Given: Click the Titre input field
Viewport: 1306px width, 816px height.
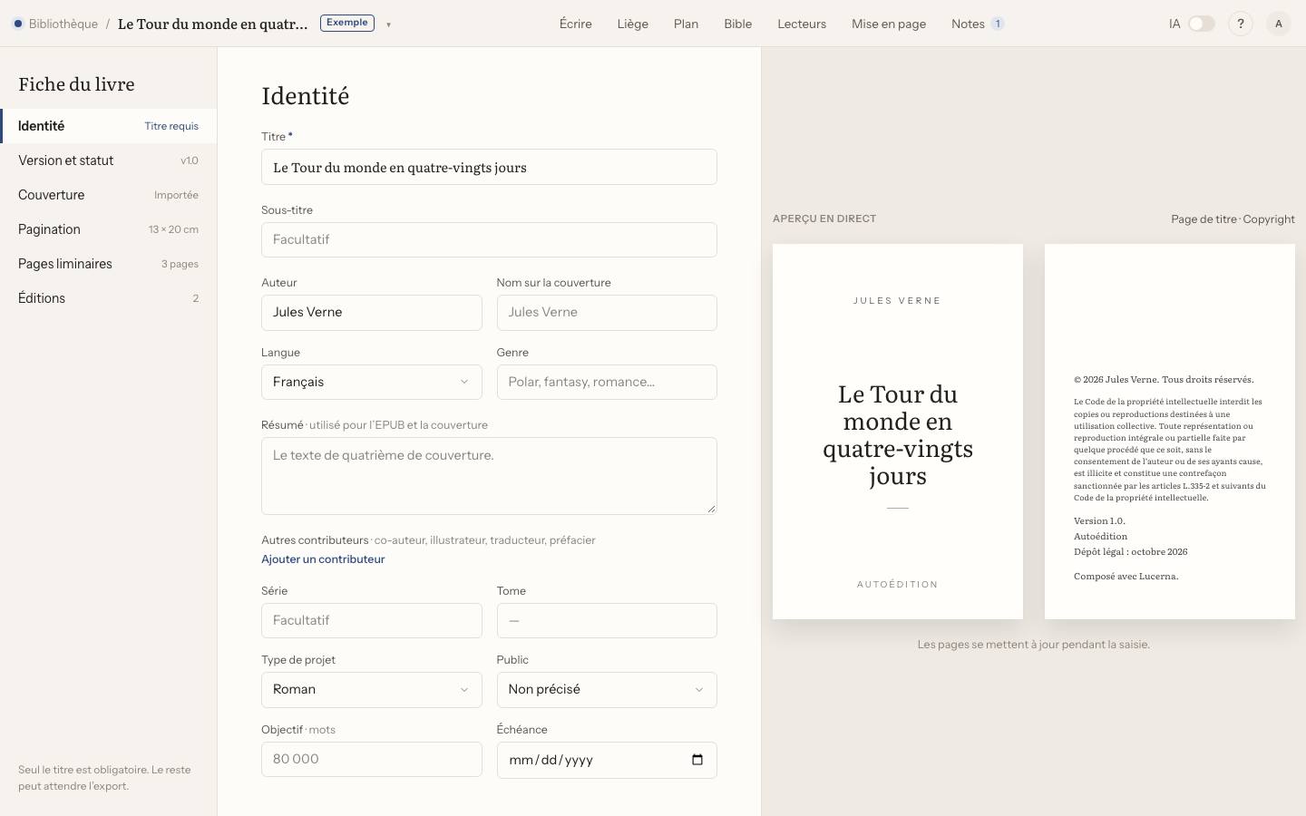Looking at the screenshot, I should coord(489,167).
